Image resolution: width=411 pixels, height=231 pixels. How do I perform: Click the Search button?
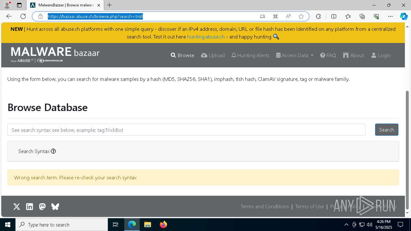[387, 130]
